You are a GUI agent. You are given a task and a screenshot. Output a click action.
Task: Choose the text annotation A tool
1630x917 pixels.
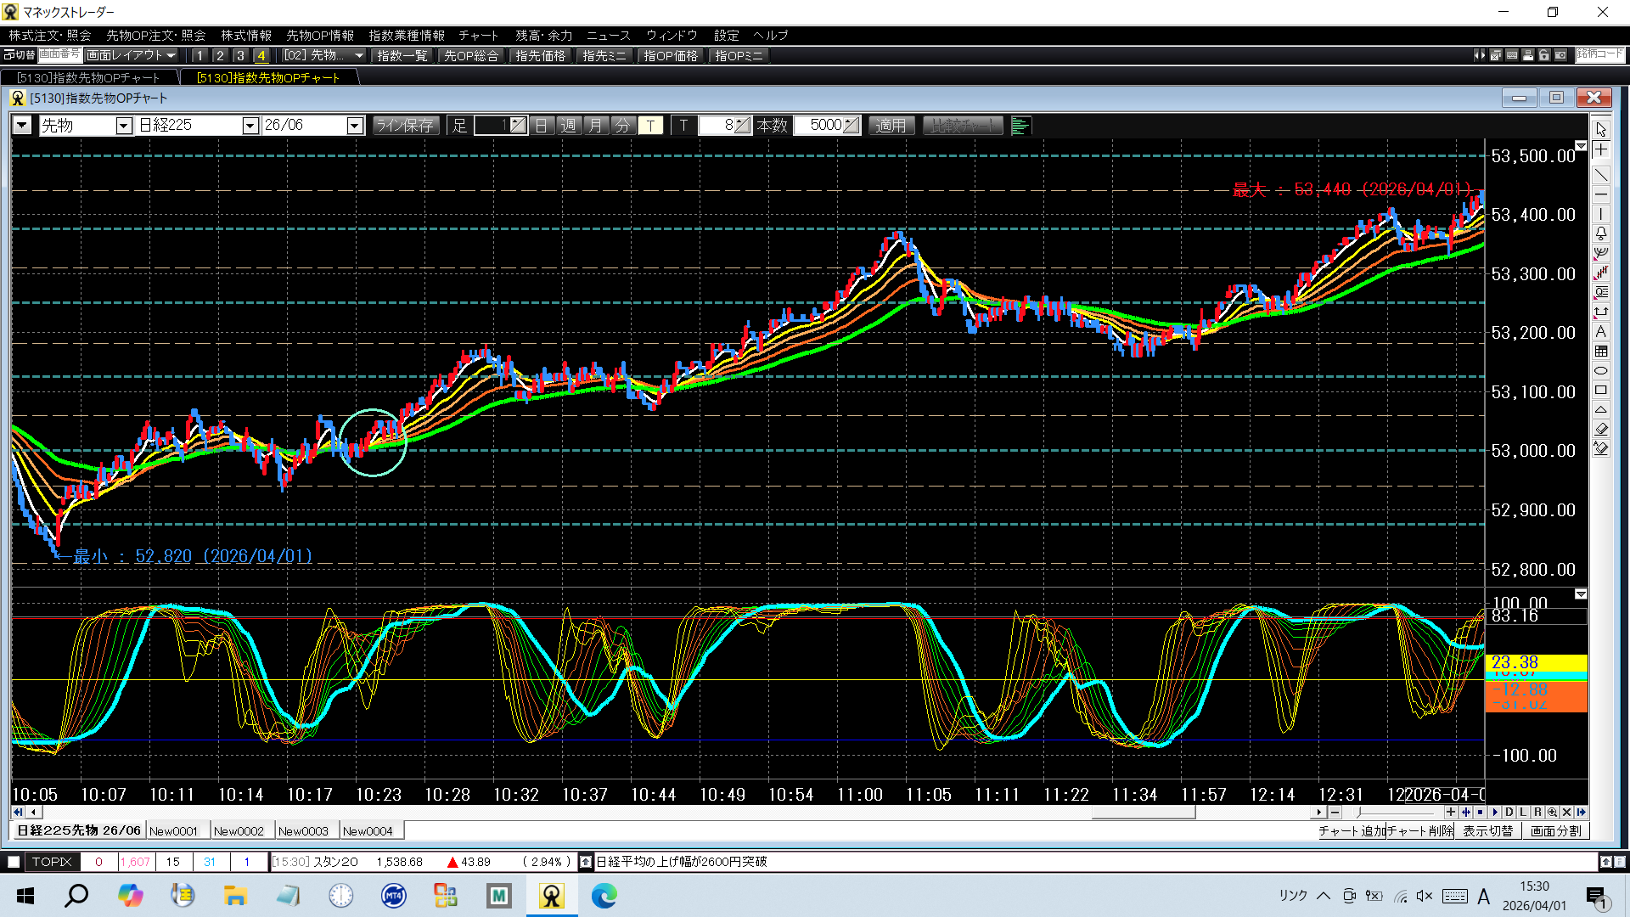point(1600,332)
